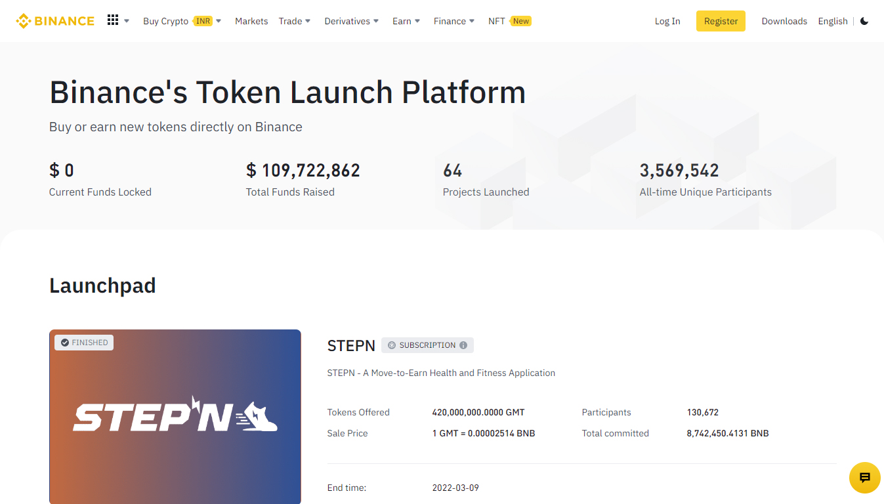This screenshot has width=884, height=504.
Task: Expand the Trade menu
Action: click(295, 21)
